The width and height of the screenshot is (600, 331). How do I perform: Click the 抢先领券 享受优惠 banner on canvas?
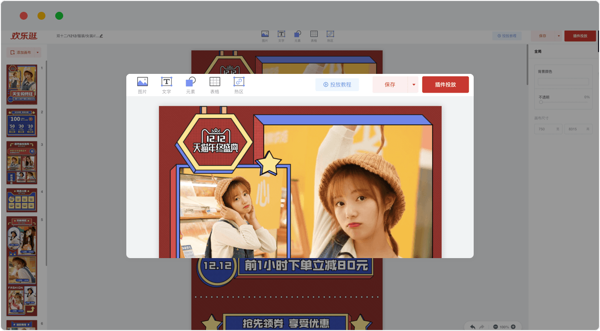click(286, 323)
